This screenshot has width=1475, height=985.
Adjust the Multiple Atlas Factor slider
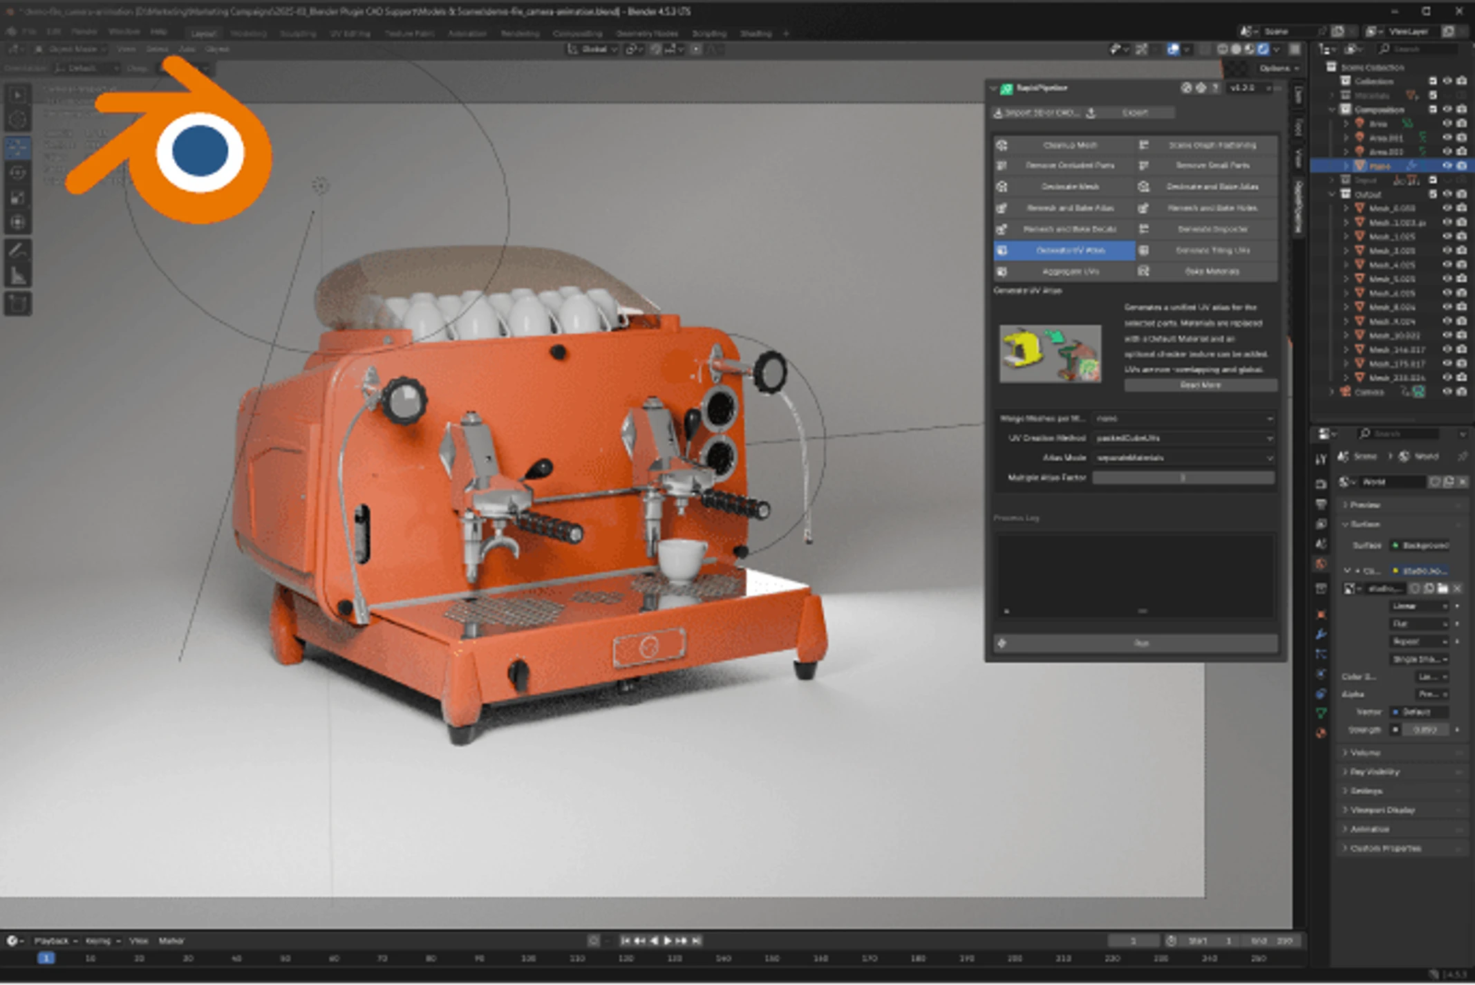[1183, 478]
